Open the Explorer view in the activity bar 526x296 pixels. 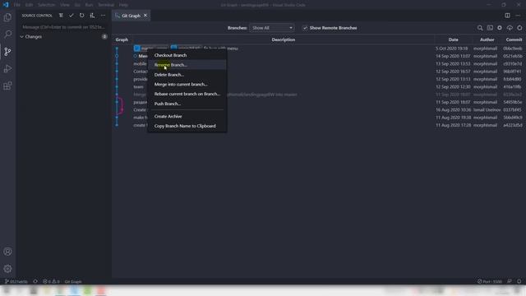point(7,17)
